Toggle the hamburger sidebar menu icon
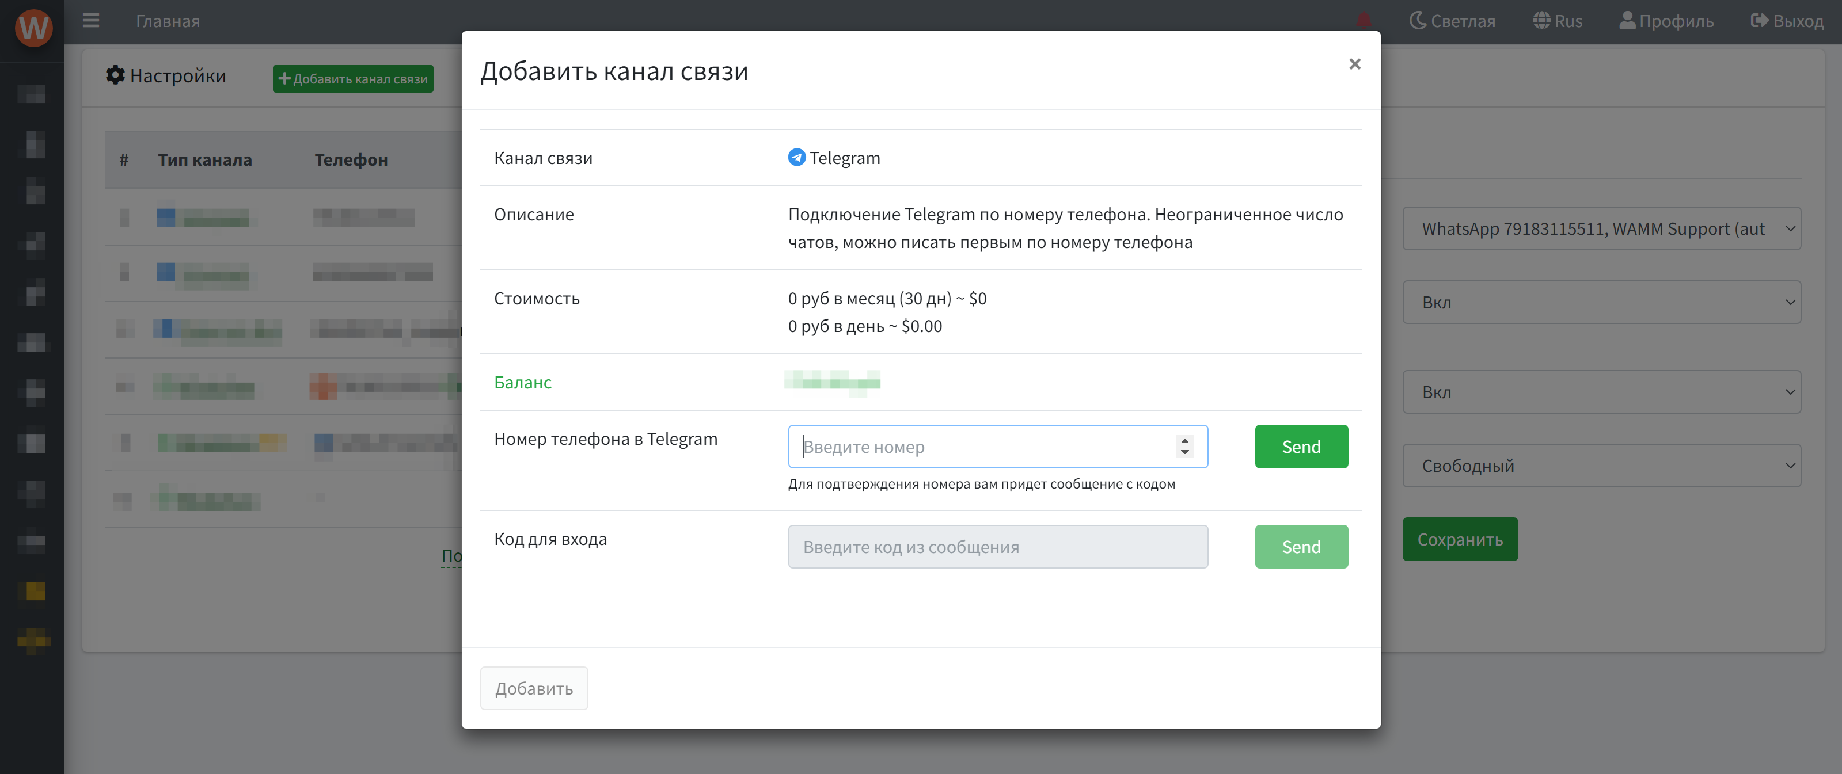The image size is (1842, 774). (91, 21)
